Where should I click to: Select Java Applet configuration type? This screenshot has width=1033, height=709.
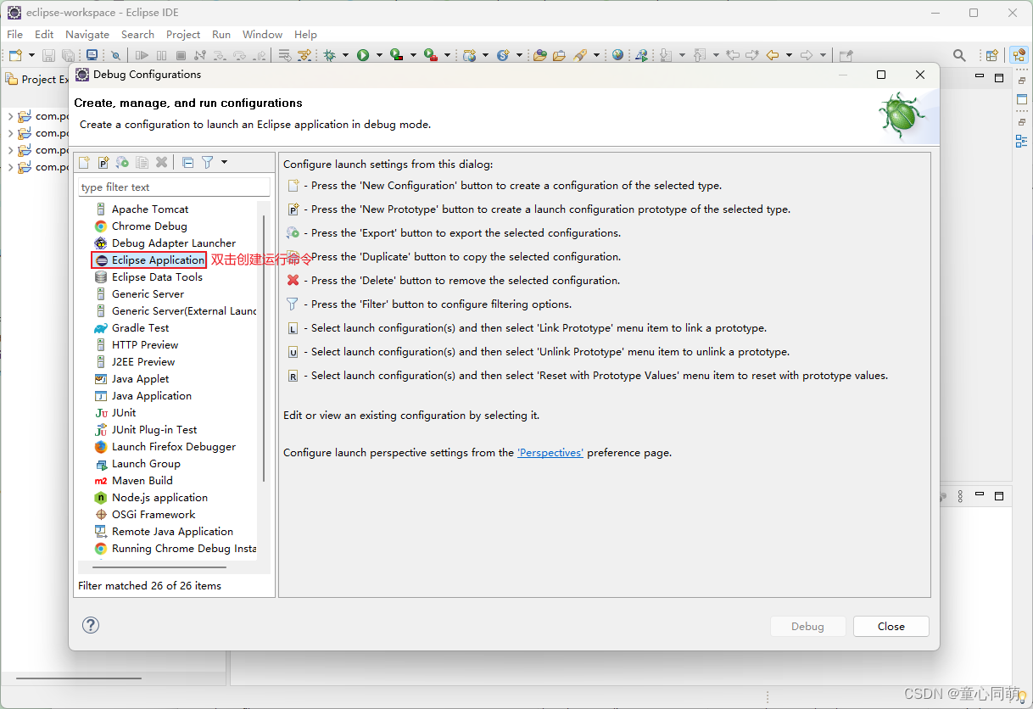point(140,378)
